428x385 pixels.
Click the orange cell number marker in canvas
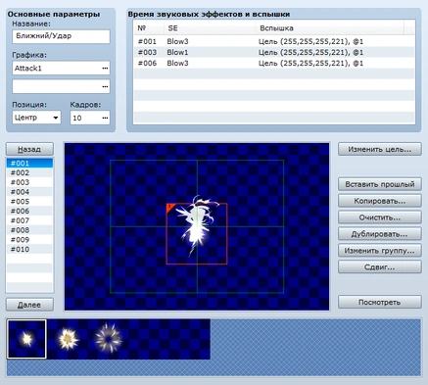tap(170, 208)
